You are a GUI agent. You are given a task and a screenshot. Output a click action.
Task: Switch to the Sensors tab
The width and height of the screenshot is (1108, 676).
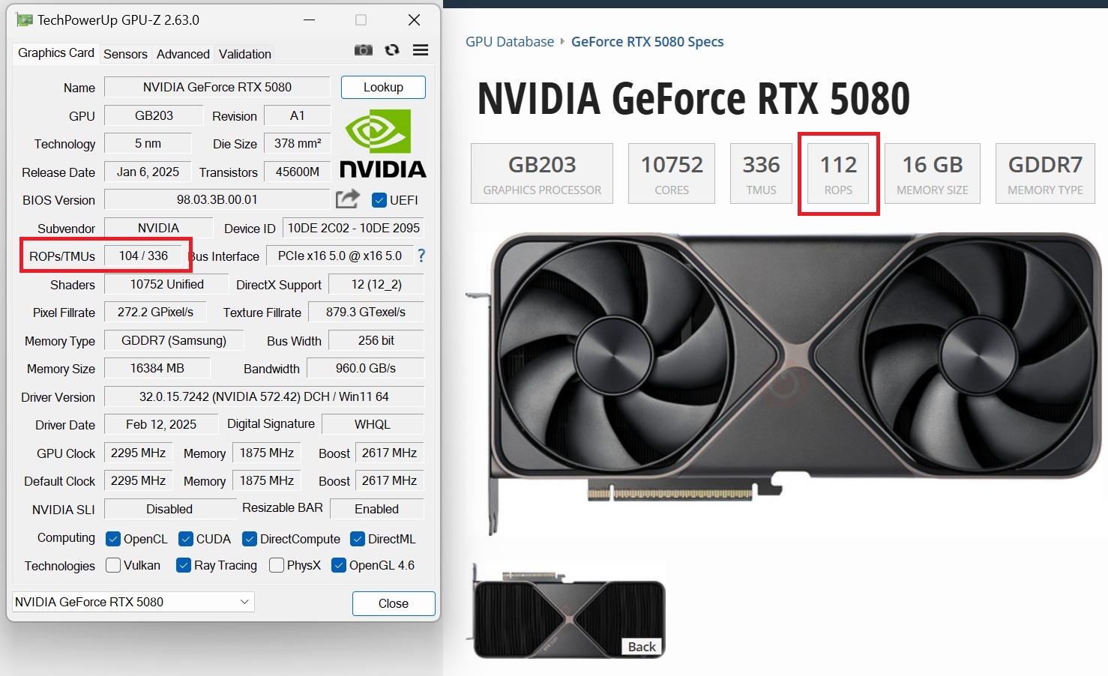click(125, 54)
